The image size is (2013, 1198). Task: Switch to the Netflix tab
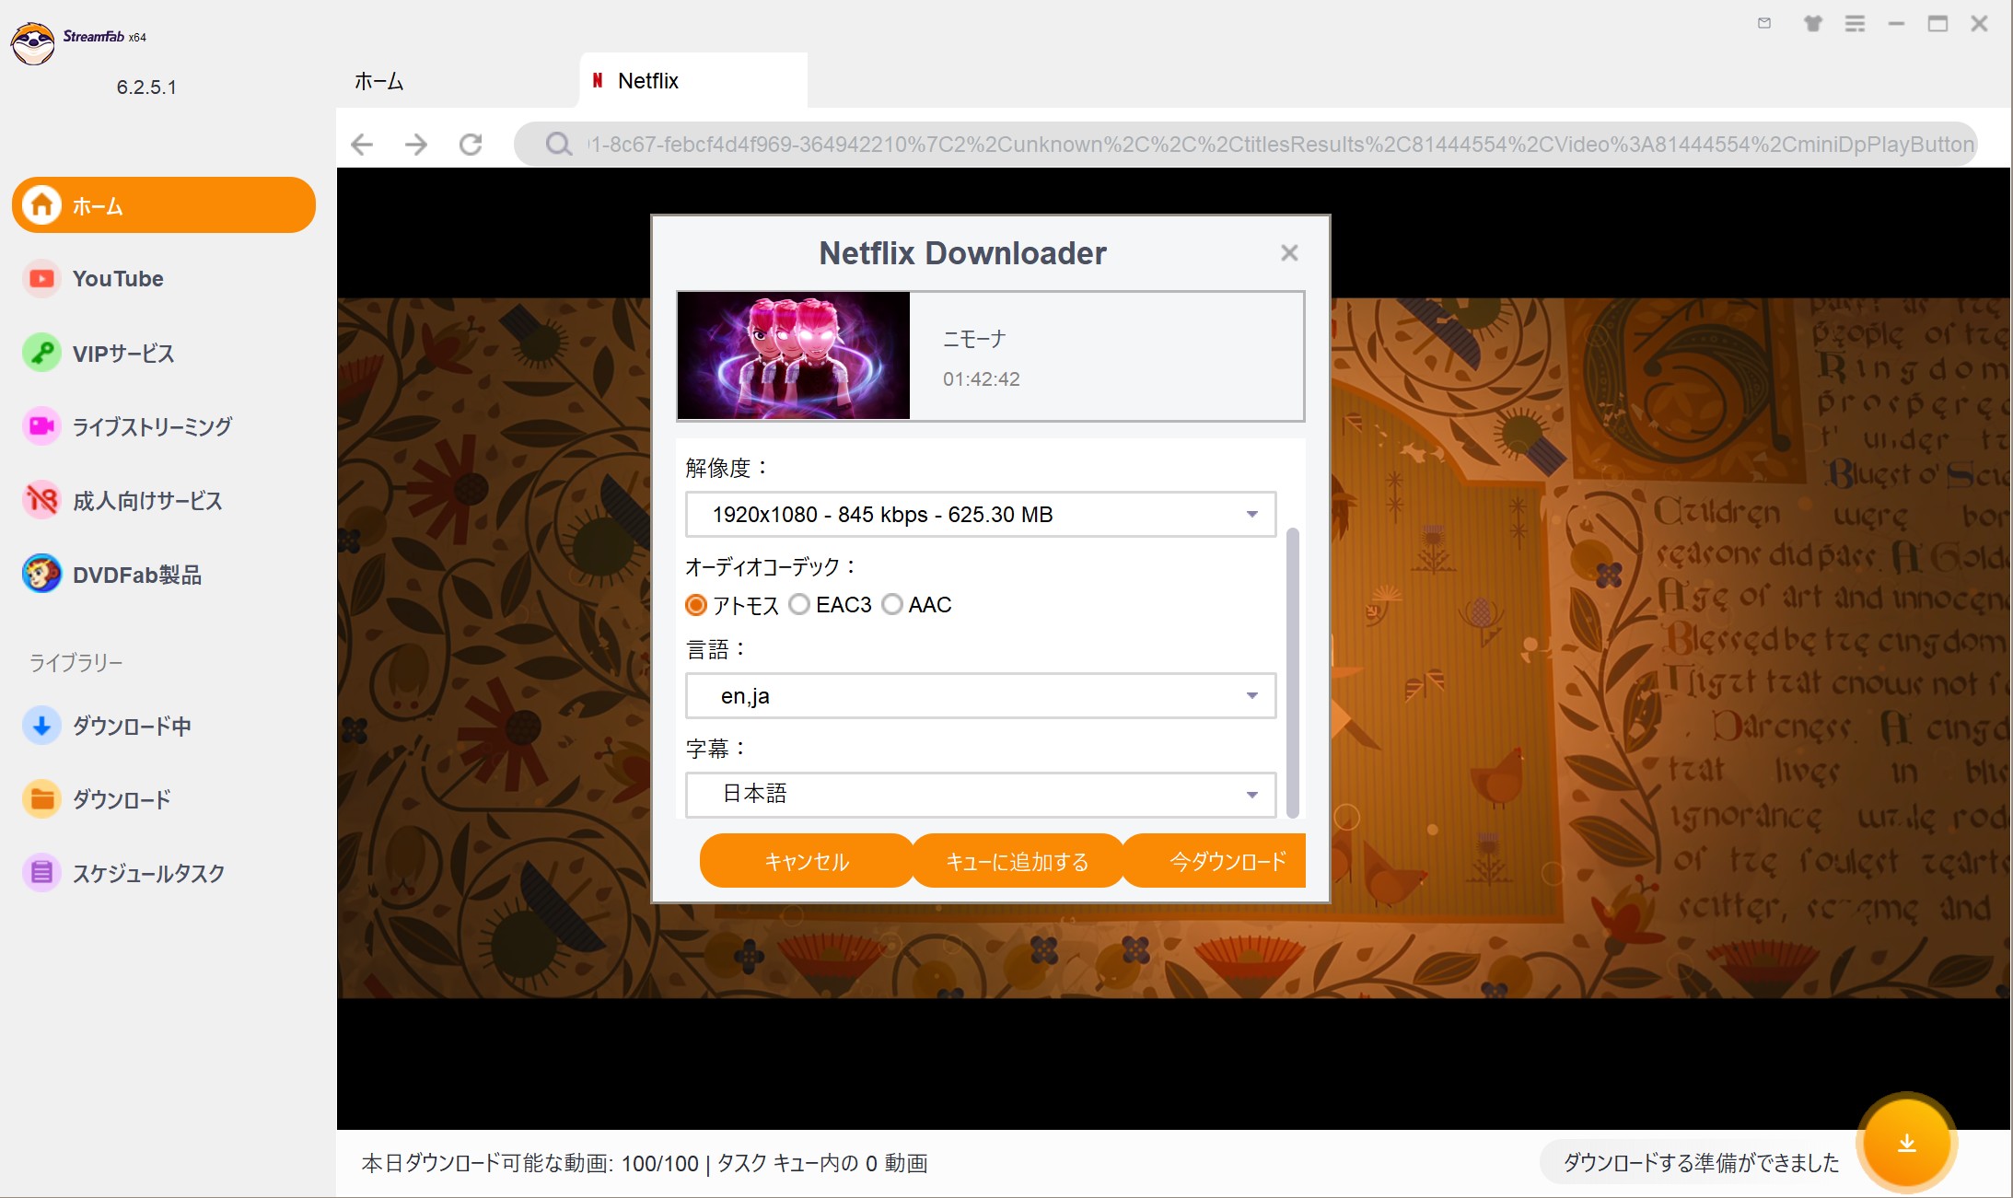point(693,81)
